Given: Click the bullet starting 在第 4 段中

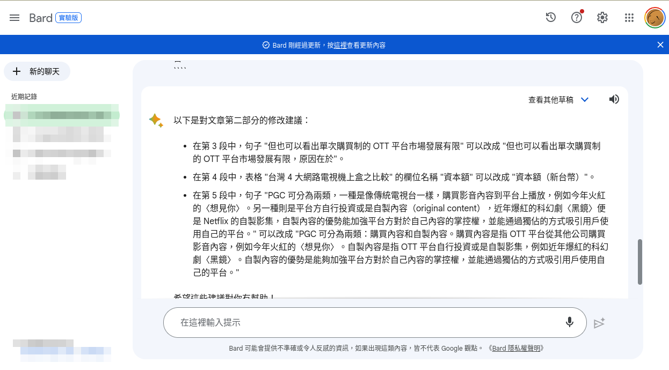Looking at the screenshot, I should [394, 177].
